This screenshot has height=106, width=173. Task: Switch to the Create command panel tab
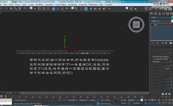[x=152, y=14]
